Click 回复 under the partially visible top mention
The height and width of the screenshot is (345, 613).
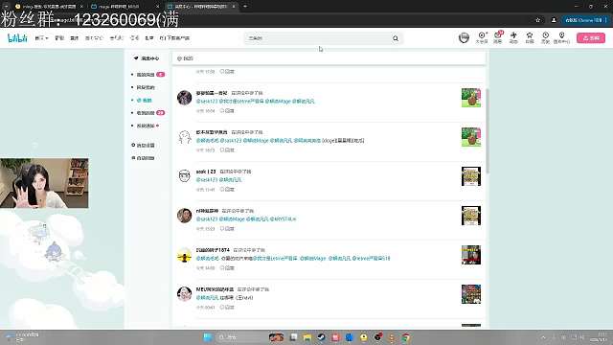click(x=227, y=72)
